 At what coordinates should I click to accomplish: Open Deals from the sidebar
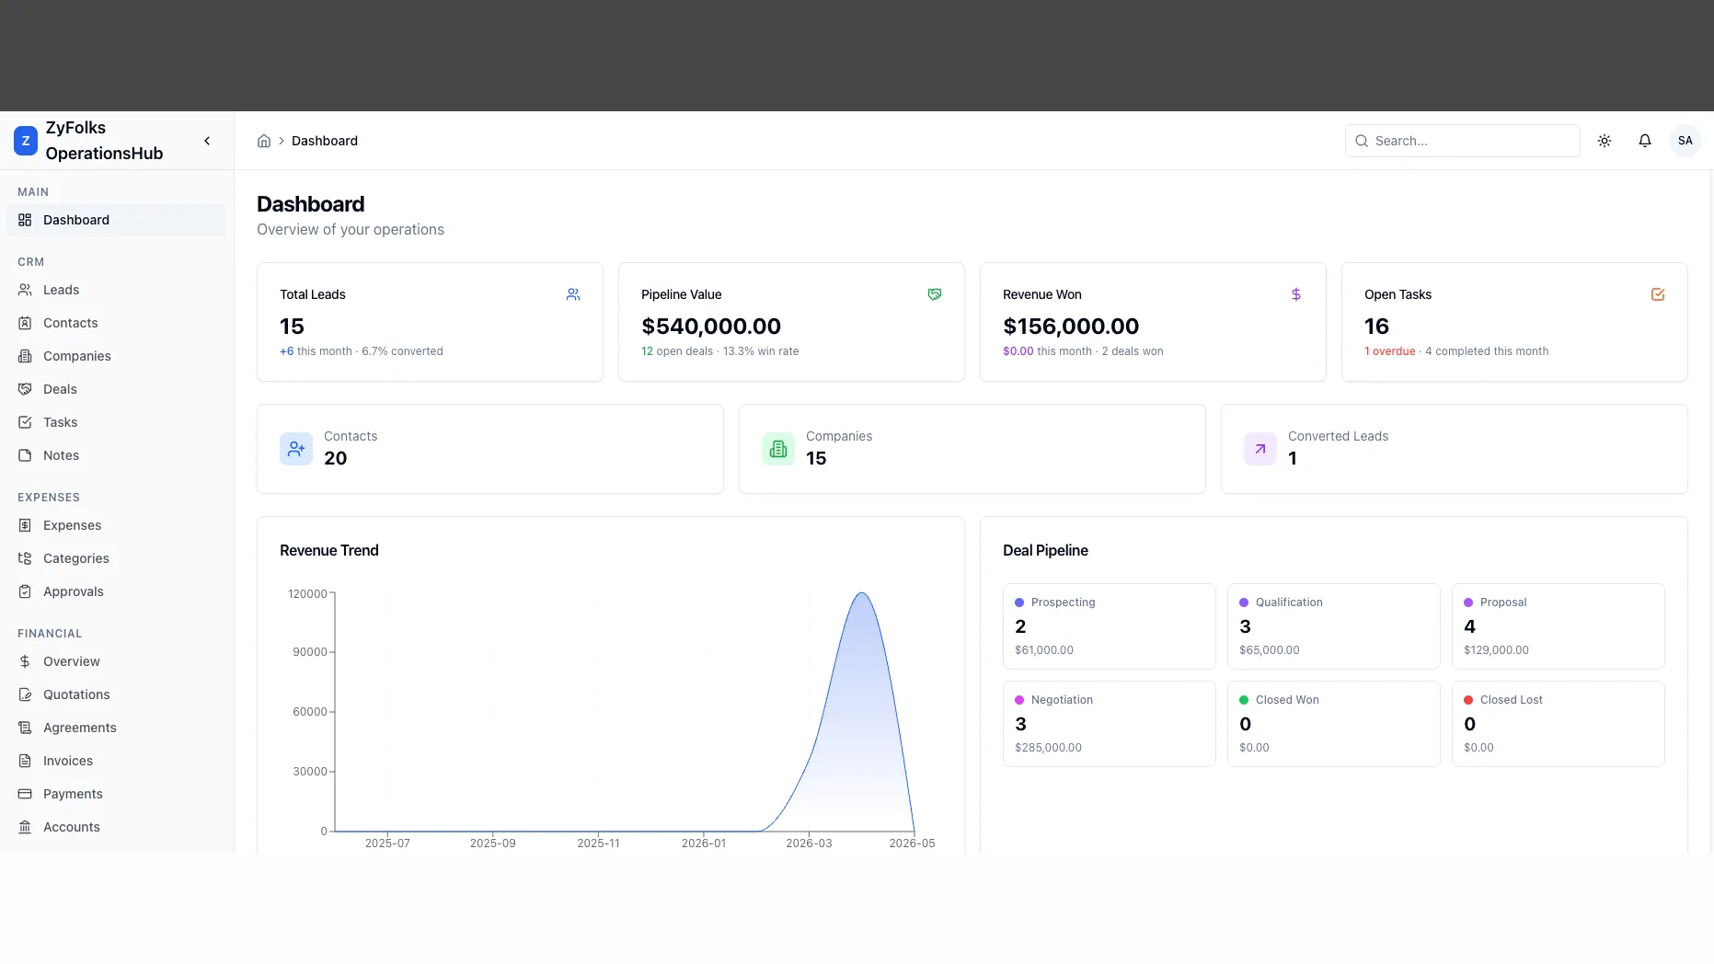[116, 389]
